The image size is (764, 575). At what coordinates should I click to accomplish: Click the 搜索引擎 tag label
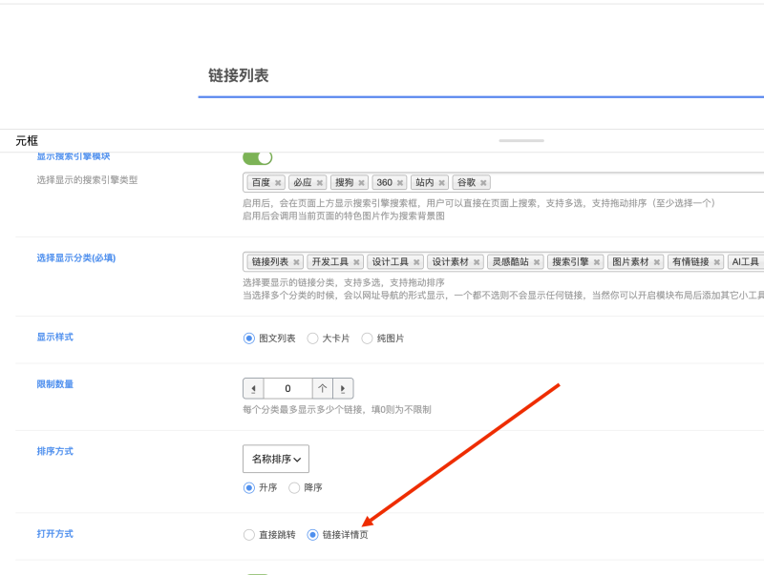(570, 261)
